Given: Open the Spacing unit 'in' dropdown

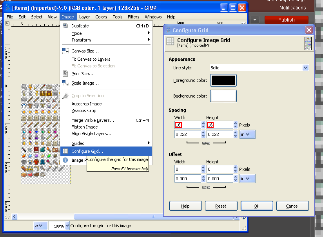Looking at the screenshot, I should (x=247, y=134).
